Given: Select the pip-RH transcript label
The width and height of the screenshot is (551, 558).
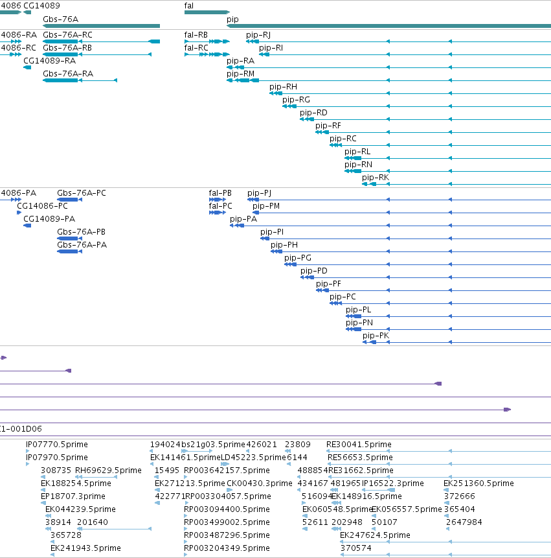Looking at the screenshot, I should click(284, 87).
